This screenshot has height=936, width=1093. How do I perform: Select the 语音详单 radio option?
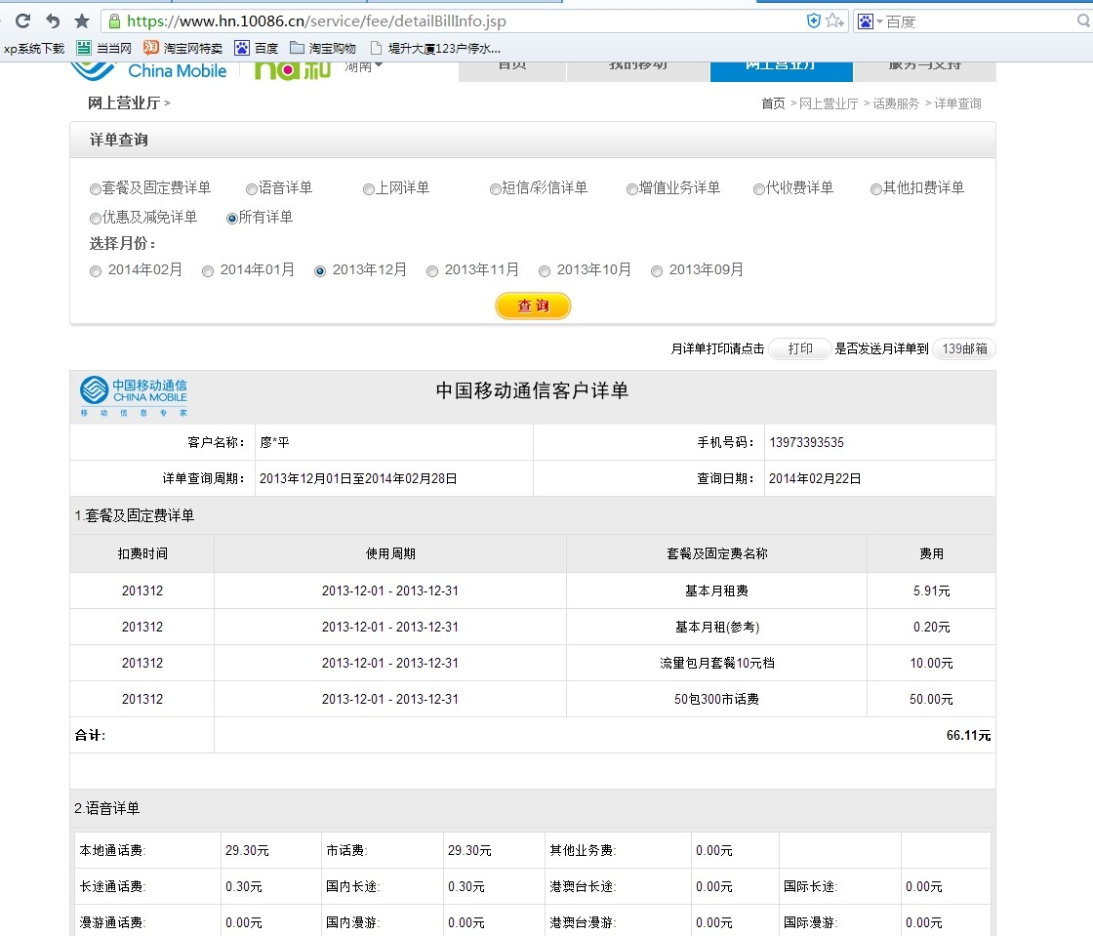pos(252,189)
